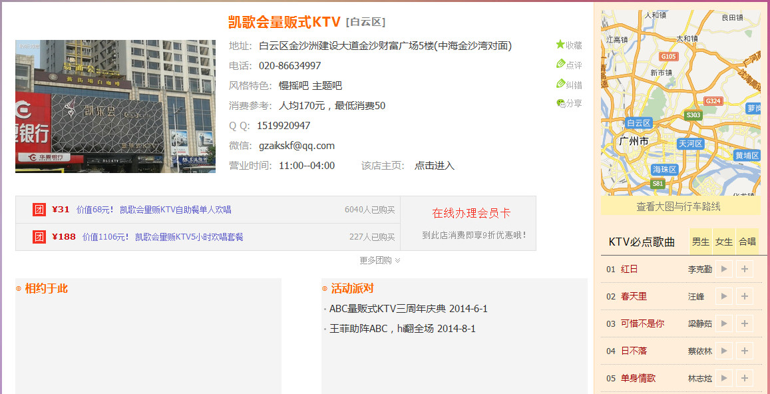Image resolution: width=770 pixels, height=394 pixels.
Task: Click song title 红日
Action: (x=629, y=270)
